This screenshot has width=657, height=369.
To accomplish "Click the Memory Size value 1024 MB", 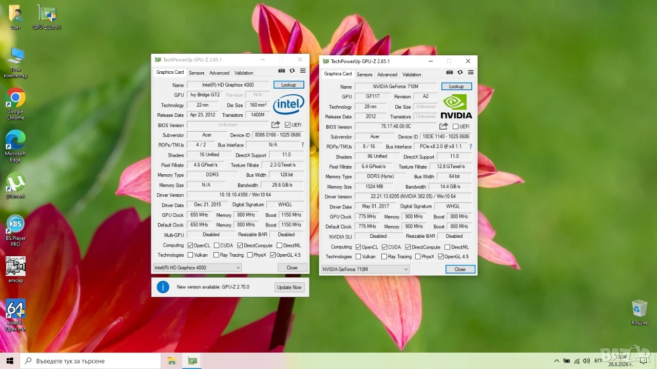I will click(x=374, y=187).
